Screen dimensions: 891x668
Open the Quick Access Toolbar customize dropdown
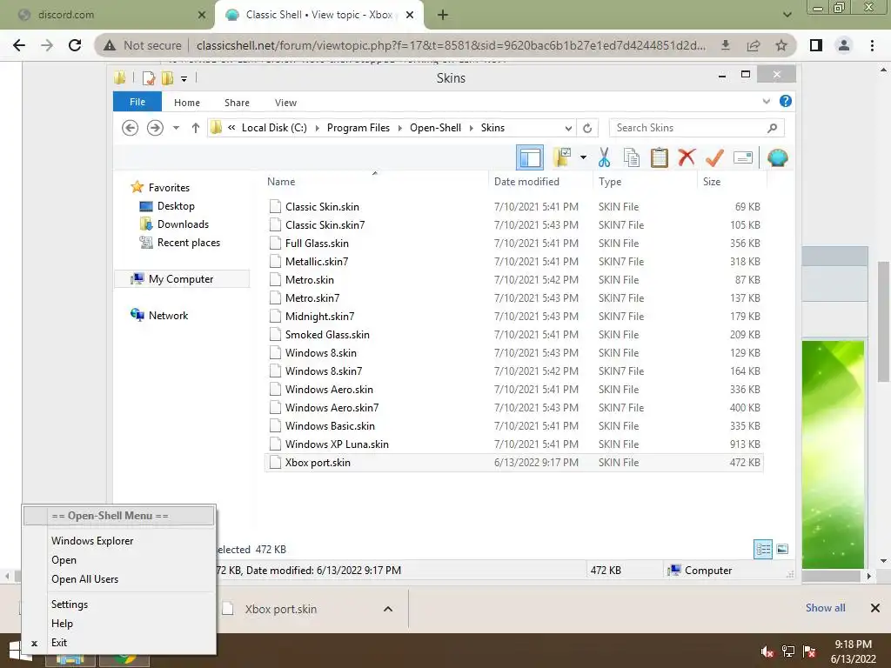pyautogui.click(x=184, y=79)
